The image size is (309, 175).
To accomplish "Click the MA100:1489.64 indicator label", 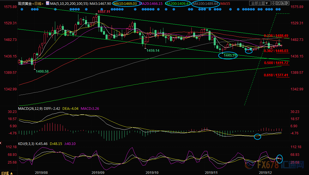I will (x=205, y=3).
